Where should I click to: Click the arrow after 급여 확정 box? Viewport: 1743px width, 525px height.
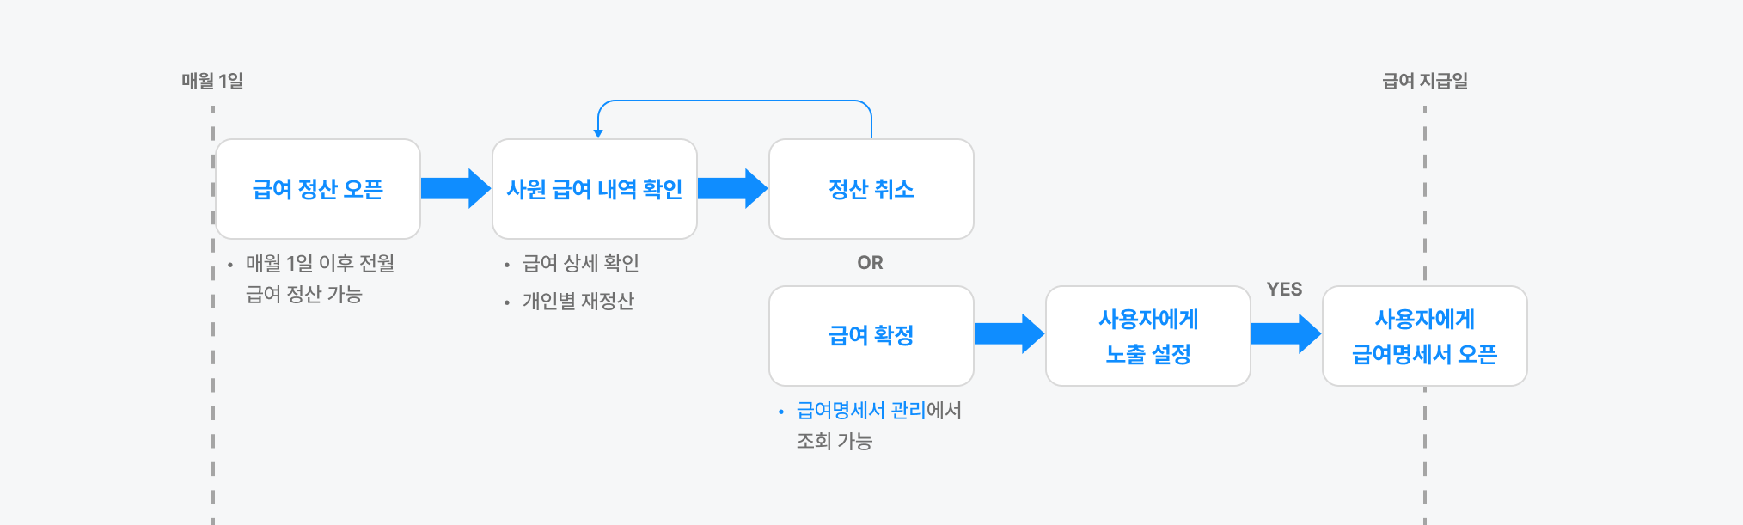click(x=1009, y=334)
